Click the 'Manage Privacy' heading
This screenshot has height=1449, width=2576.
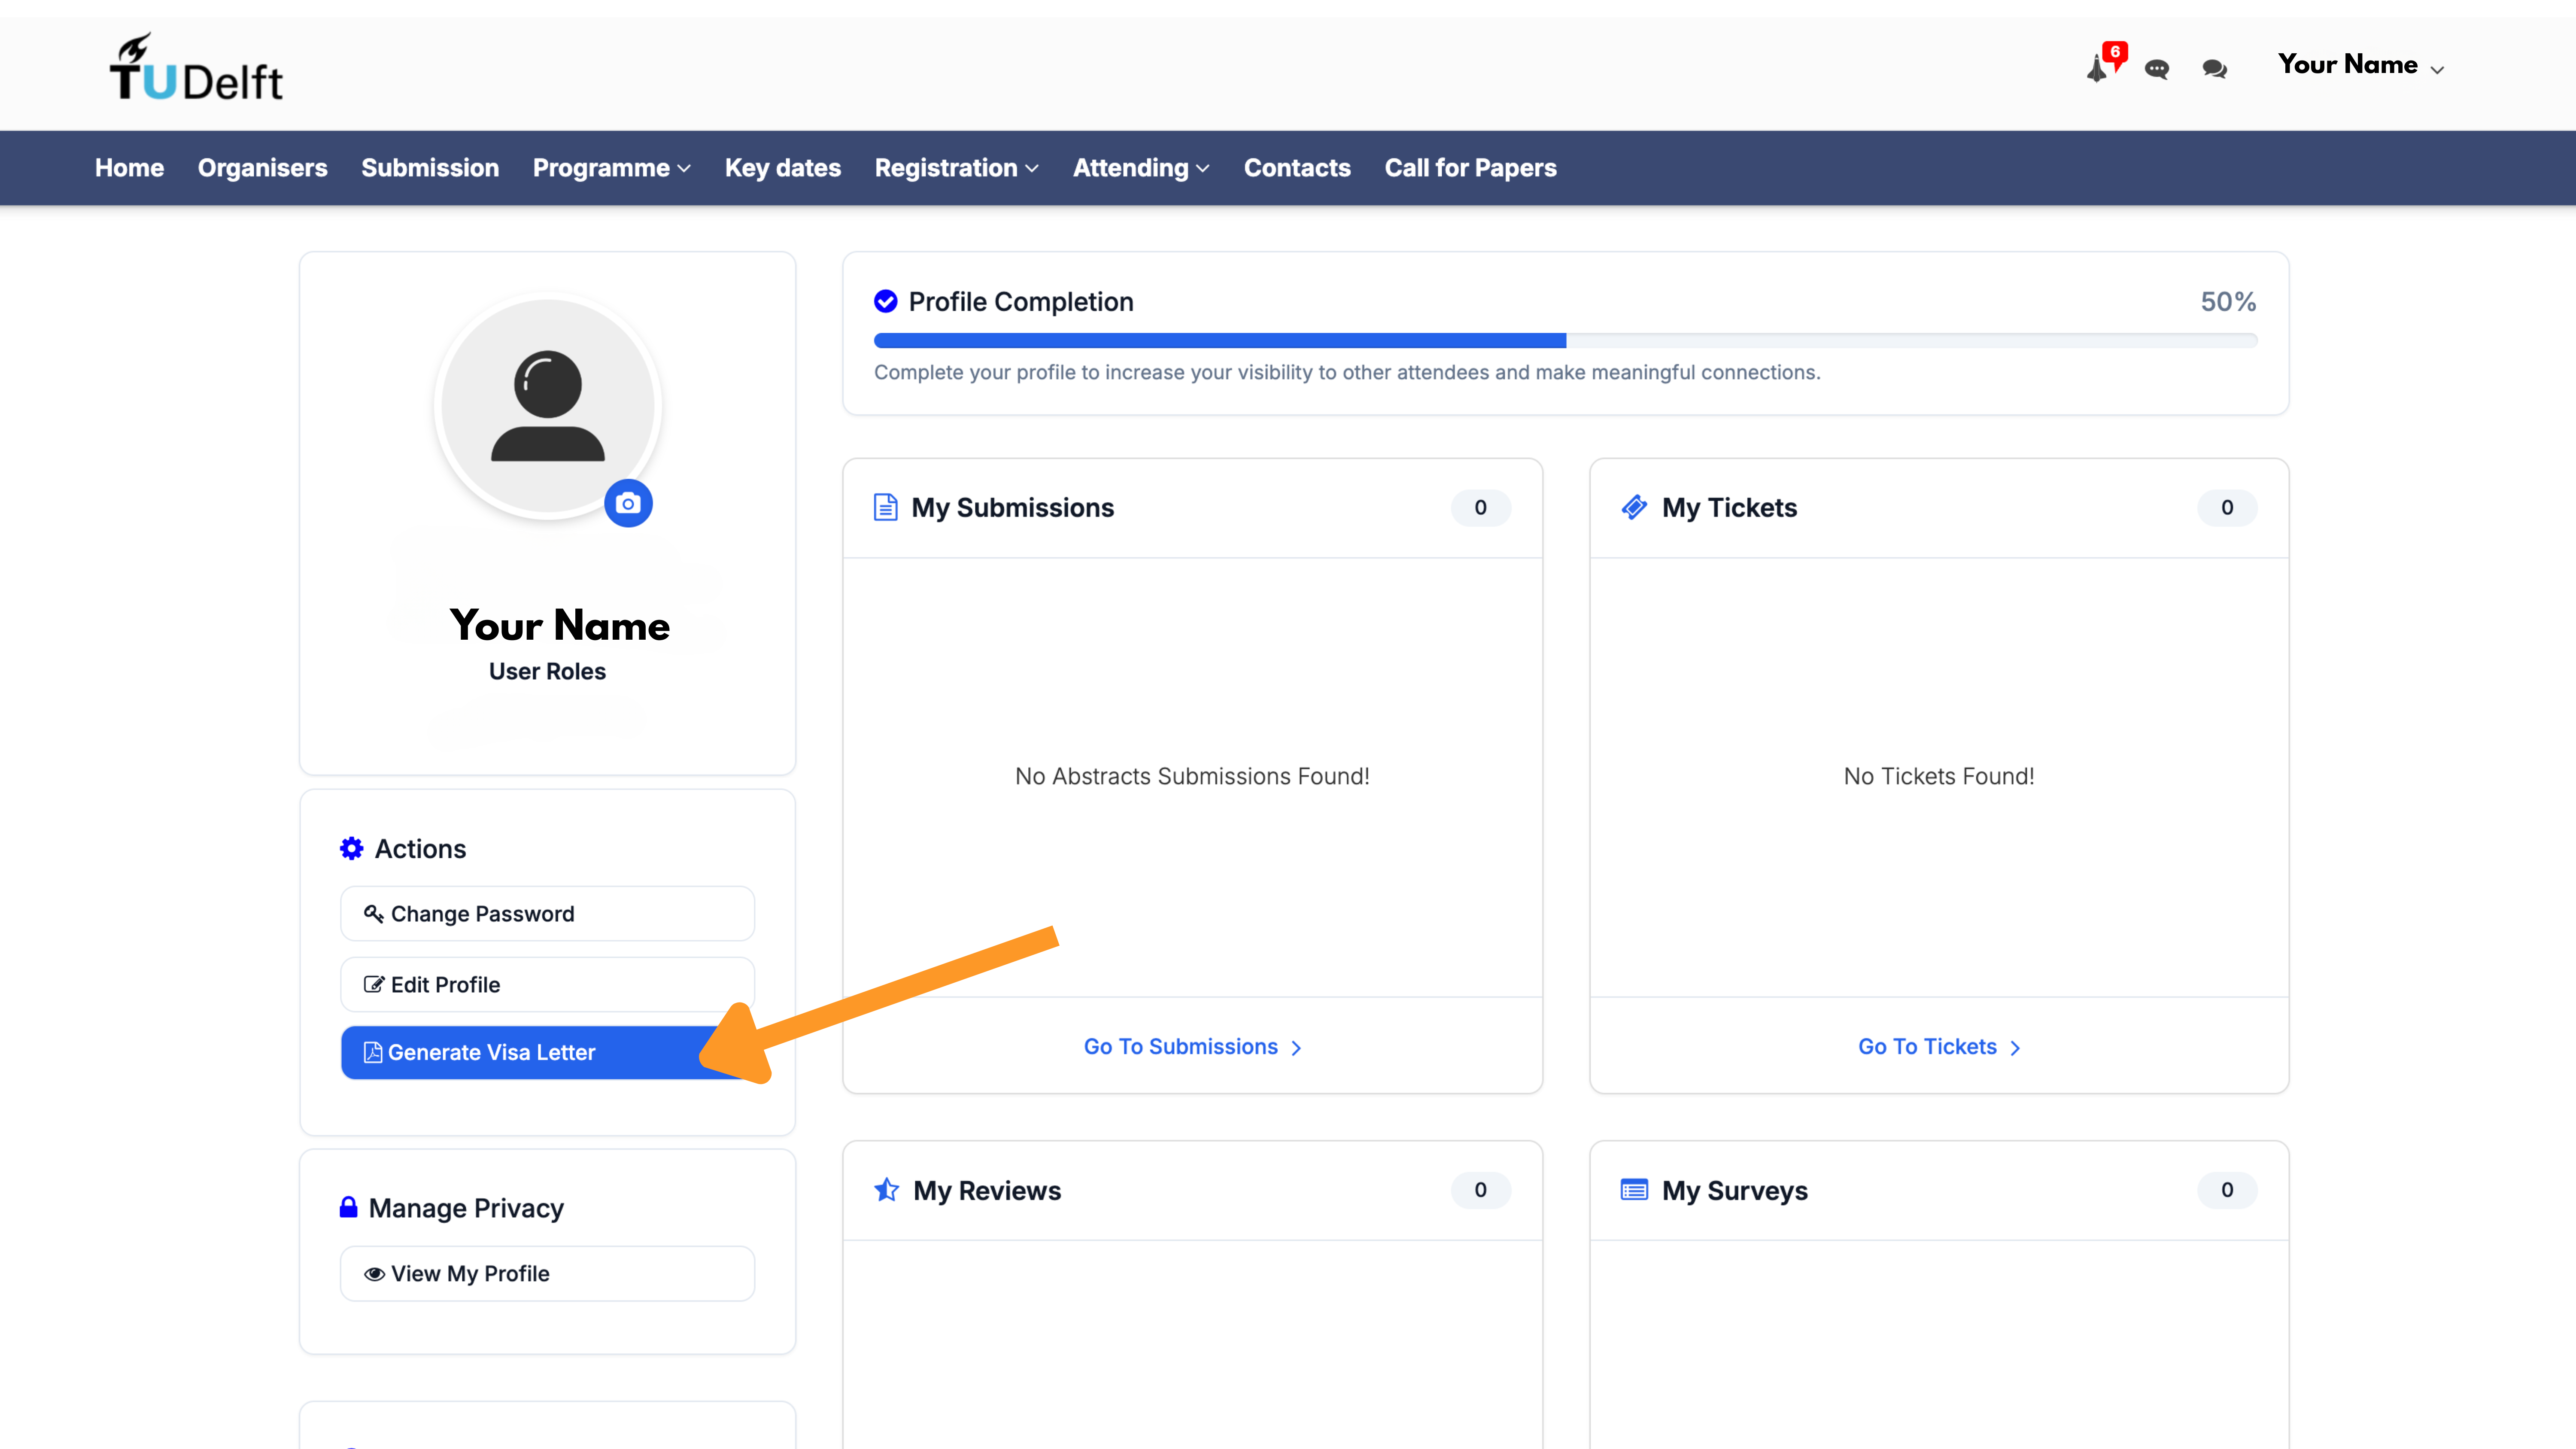pos(466,1208)
